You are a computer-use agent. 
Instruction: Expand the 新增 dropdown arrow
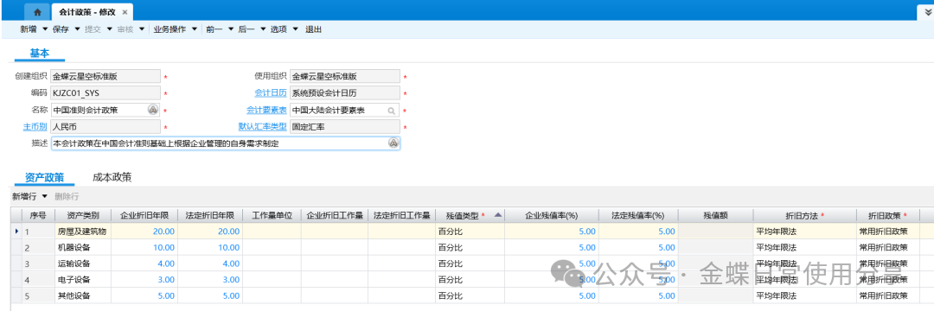(45, 29)
